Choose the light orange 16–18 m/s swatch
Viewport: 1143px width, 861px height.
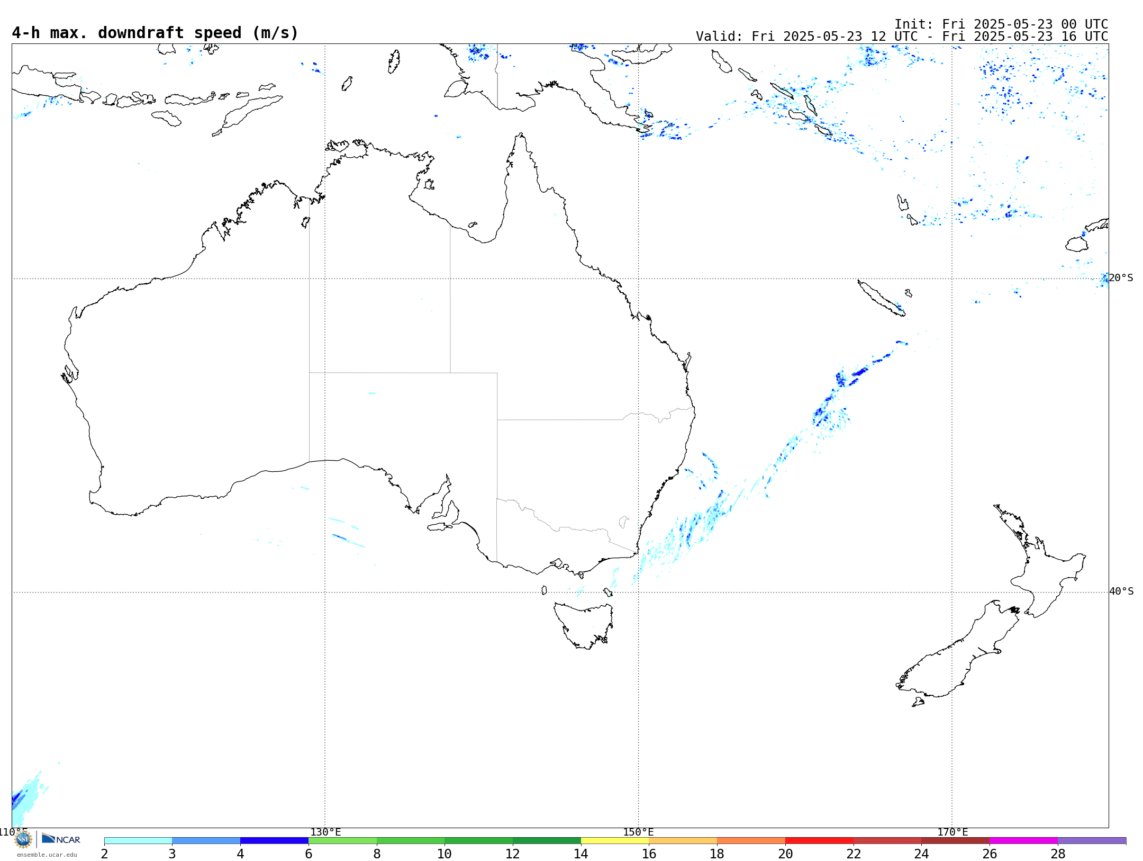point(683,841)
